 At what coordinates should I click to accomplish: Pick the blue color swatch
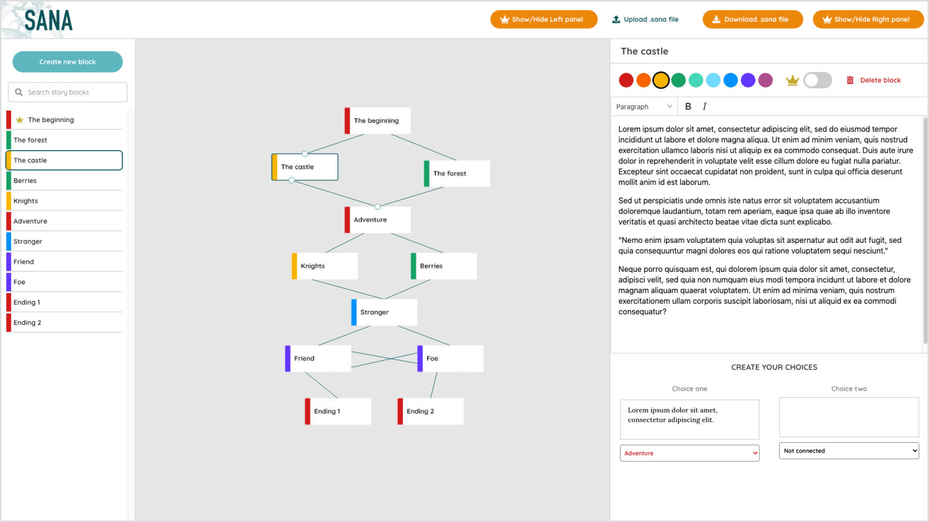click(x=731, y=80)
